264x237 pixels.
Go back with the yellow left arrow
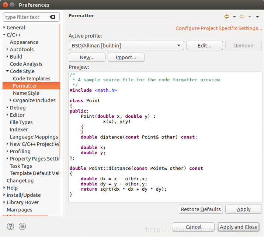pyautogui.click(x=227, y=17)
